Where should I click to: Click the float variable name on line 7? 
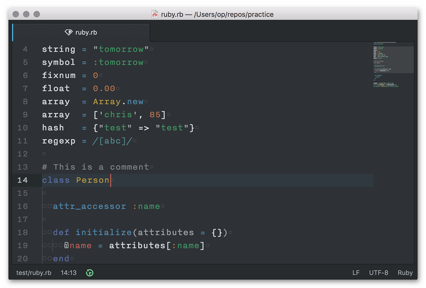click(56, 88)
